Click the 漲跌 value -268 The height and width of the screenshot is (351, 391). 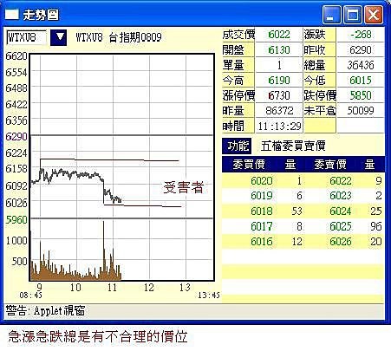(x=361, y=35)
